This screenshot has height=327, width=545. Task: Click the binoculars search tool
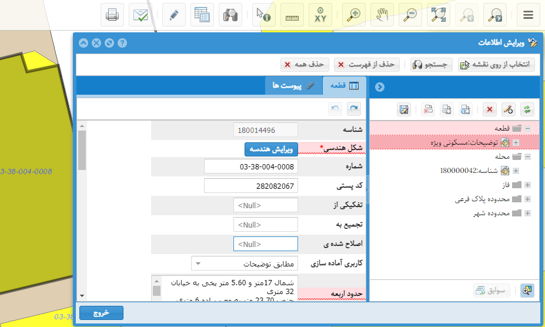pyautogui.click(x=230, y=15)
